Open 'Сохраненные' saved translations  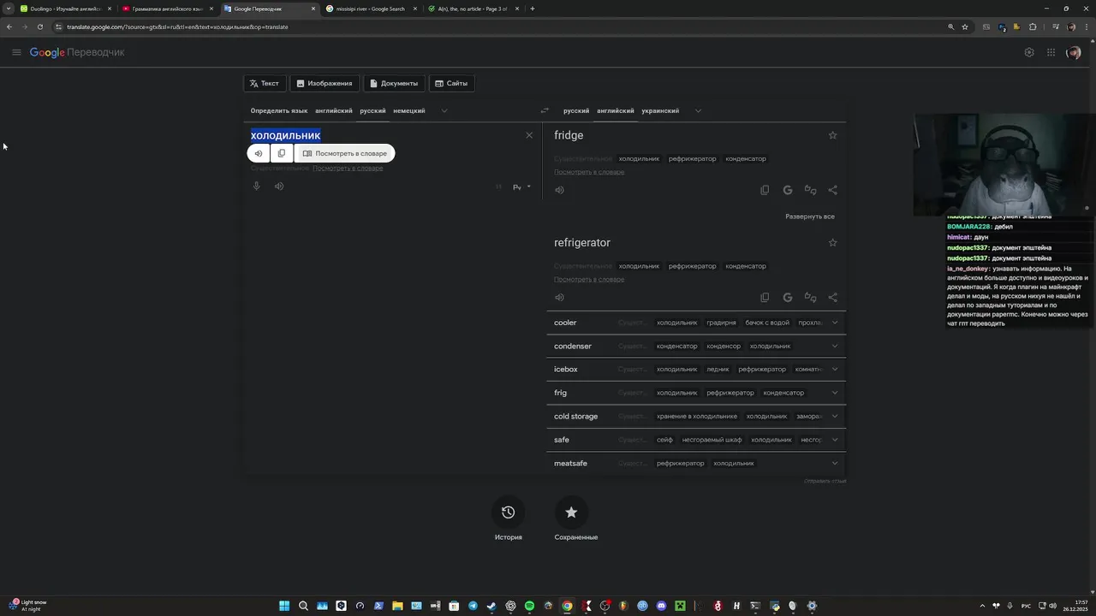tap(576, 519)
